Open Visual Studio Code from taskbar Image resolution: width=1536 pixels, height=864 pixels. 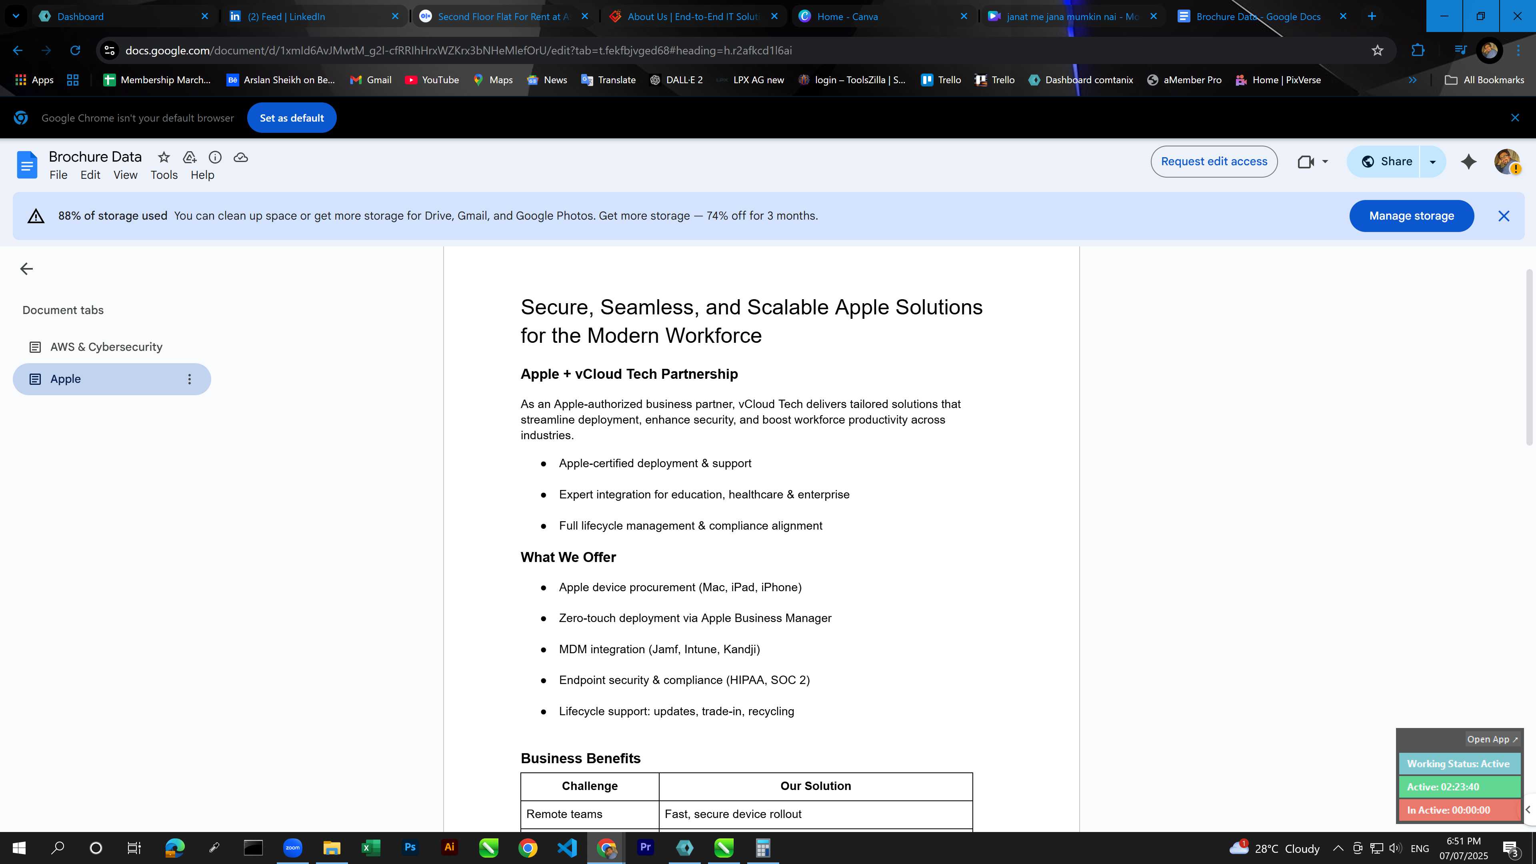tap(567, 848)
